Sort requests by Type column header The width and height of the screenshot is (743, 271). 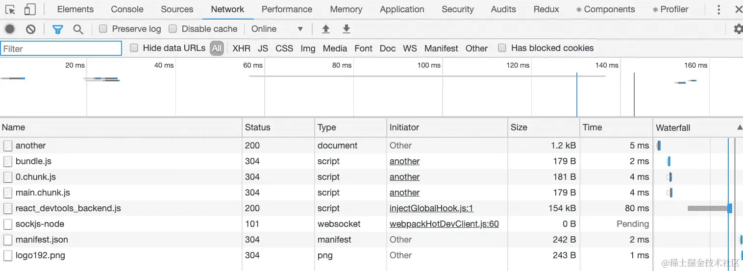coord(350,127)
